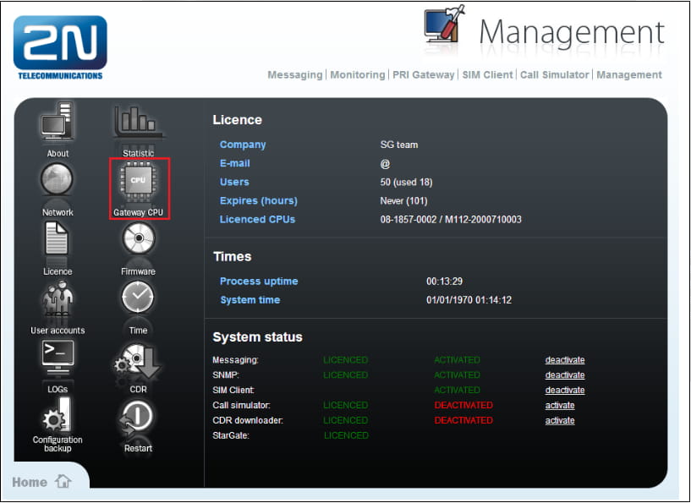This screenshot has width=691, height=503.
Task: Open the Management top menu item
Action: (x=629, y=75)
